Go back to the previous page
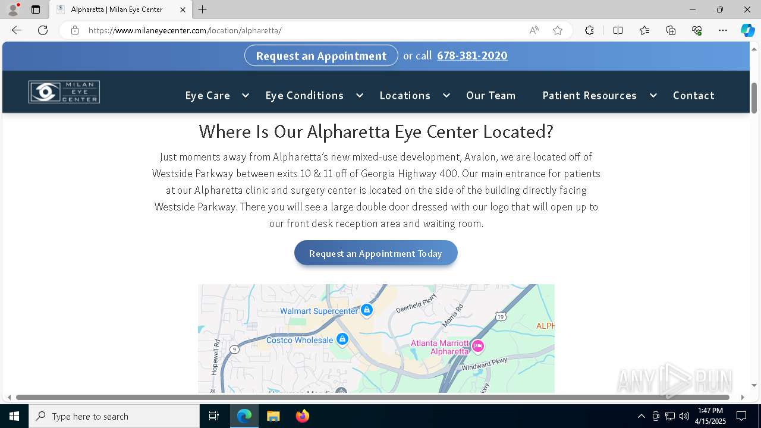761x428 pixels. (x=17, y=30)
